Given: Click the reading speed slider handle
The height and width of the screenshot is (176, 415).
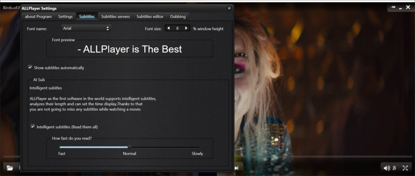Looking at the screenshot, I should coord(129,147).
